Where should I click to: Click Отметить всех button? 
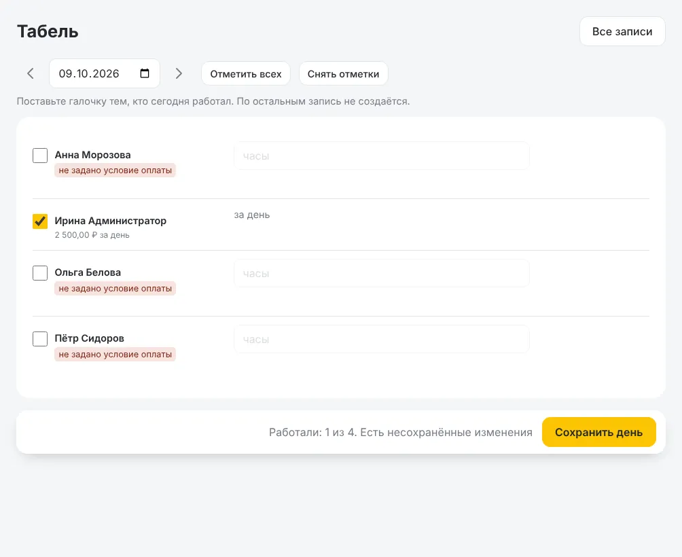pyautogui.click(x=246, y=73)
